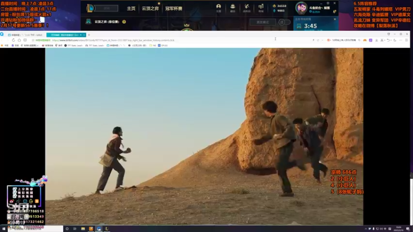Open the undo closed tab dropdown
413x232 pixels.
tap(389, 40)
